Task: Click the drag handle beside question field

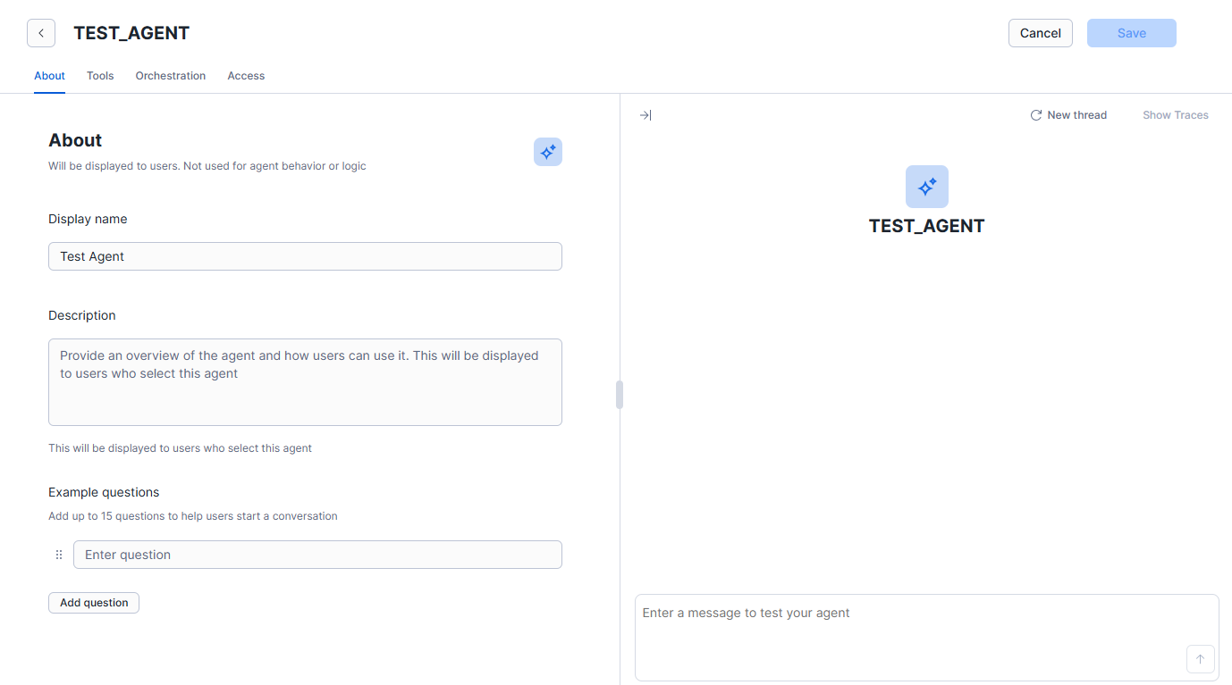Action: coord(59,555)
